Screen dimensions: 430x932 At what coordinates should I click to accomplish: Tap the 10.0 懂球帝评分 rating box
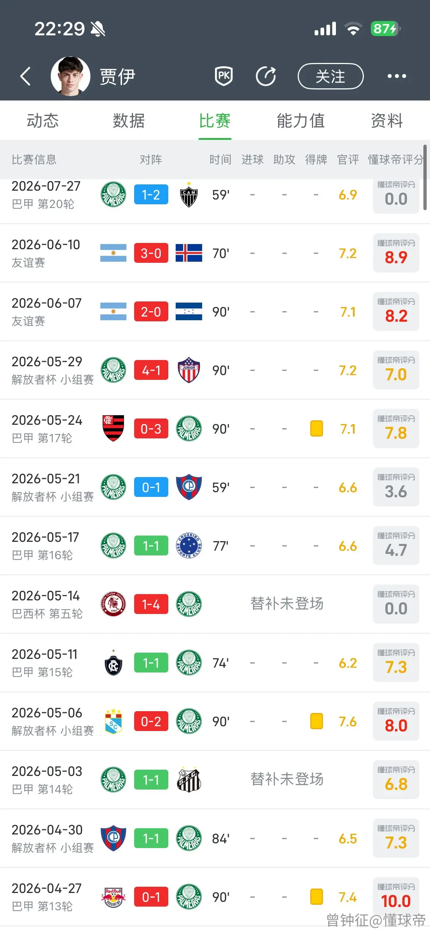pos(396,897)
